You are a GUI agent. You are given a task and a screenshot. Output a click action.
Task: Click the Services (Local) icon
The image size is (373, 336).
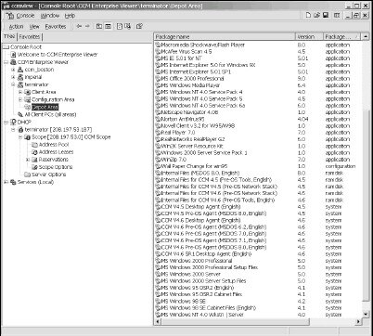(13, 182)
